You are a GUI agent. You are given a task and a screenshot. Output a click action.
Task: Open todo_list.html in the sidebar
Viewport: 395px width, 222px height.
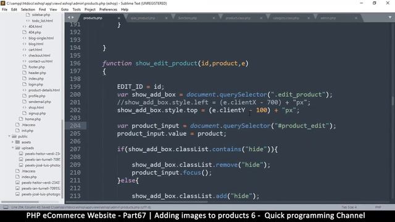coord(43,20)
